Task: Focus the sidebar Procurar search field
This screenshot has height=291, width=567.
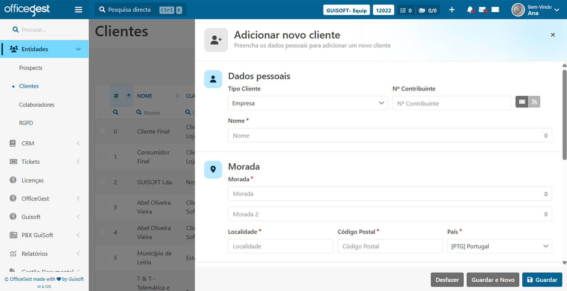Action: pyautogui.click(x=45, y=30)
